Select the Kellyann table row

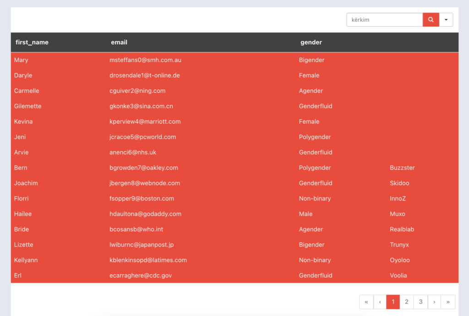(26, 260)
